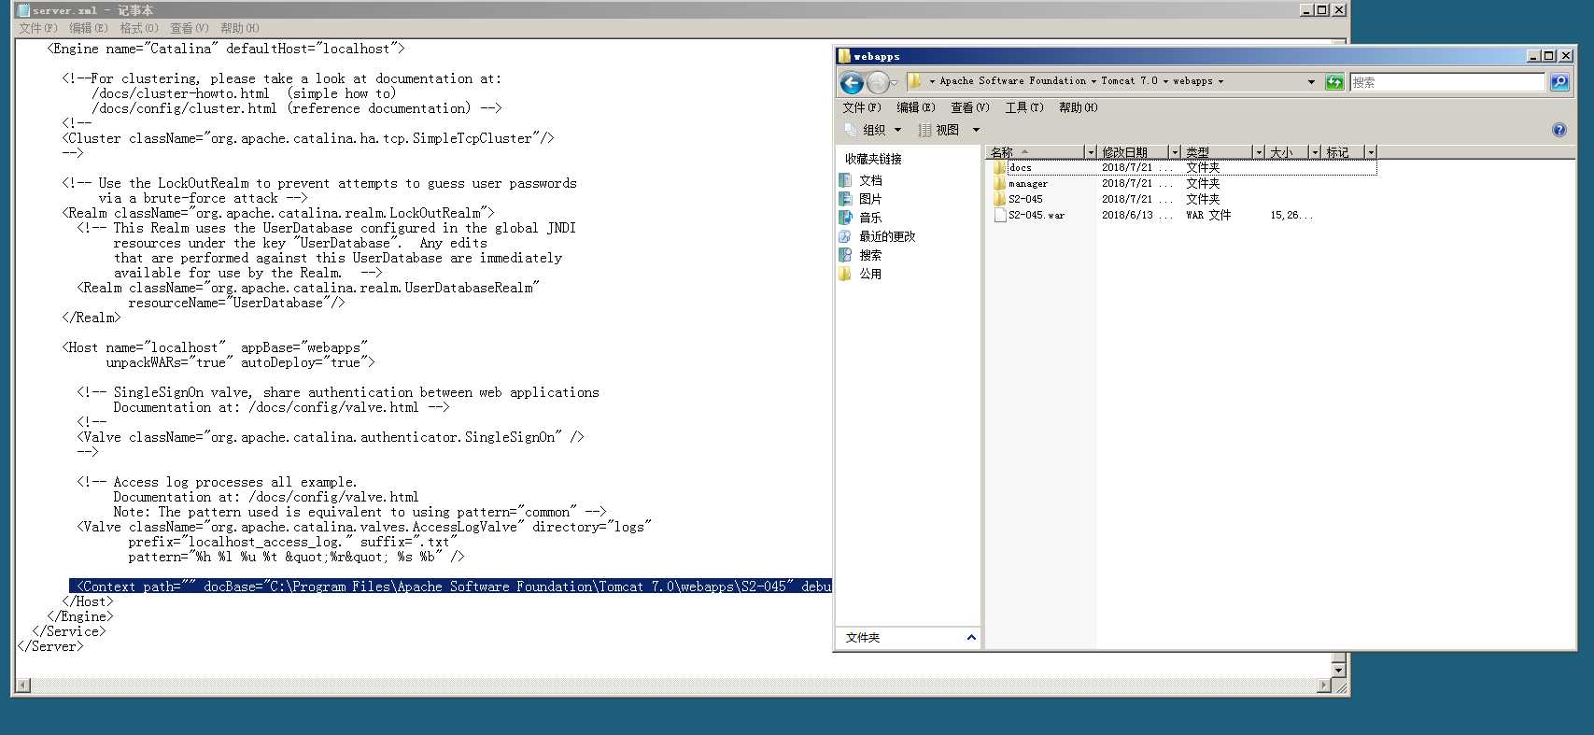1594x735 pixels.
Task: Open 类型 column filter dropdown
Action: [1259, 151]
